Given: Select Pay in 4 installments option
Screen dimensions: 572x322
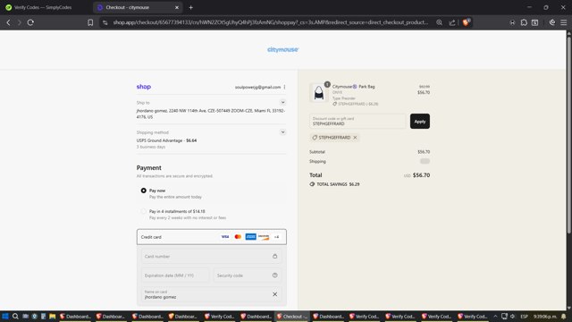Looking at the screenshot, I should 143,211.
